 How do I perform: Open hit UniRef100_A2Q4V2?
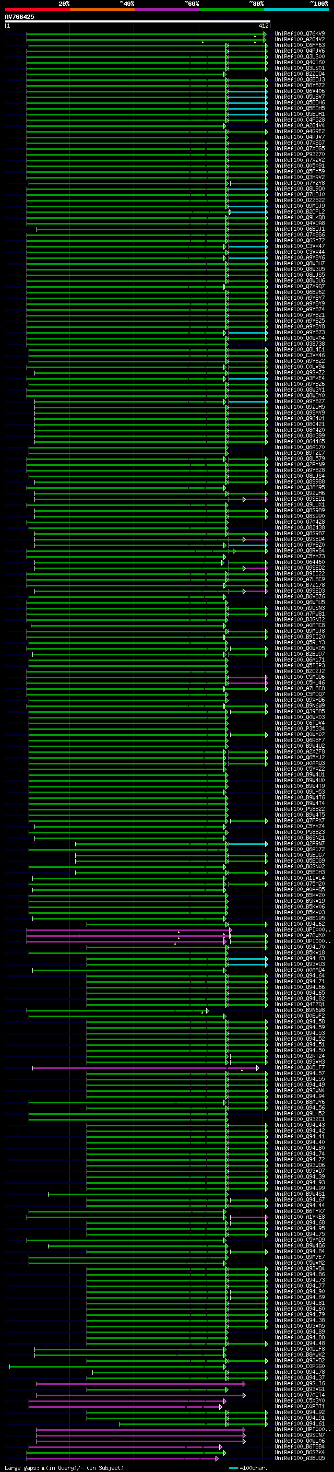[x=299, y=40]
